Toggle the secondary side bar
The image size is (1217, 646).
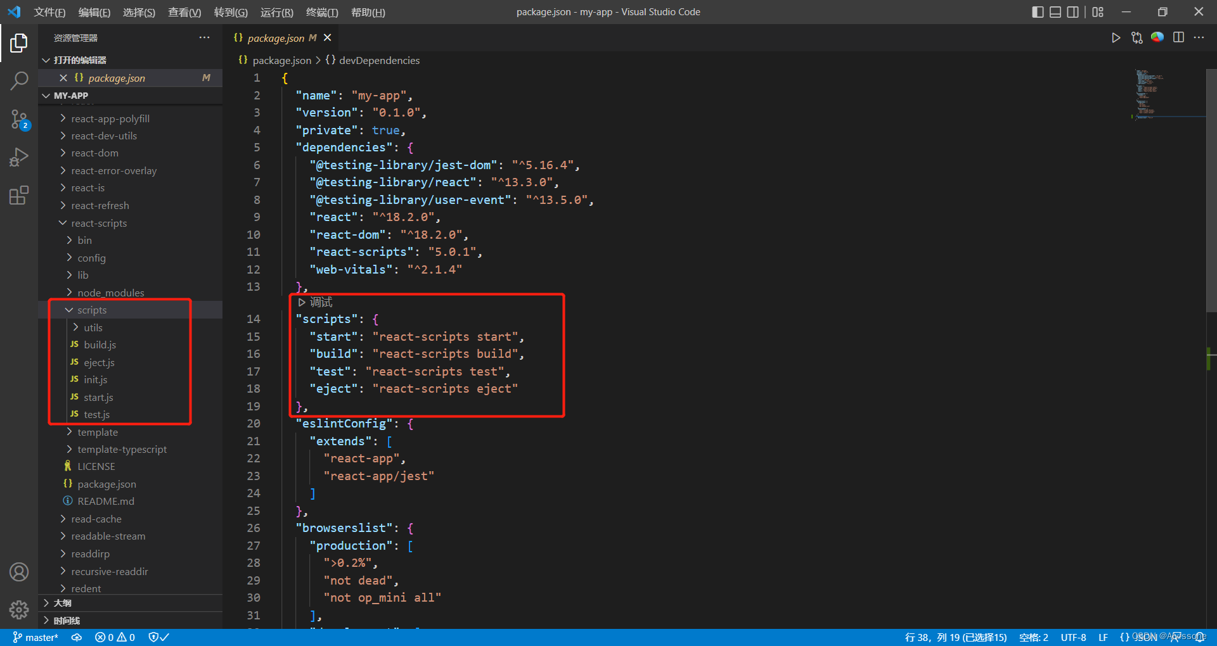click(x=1072, y=11)
